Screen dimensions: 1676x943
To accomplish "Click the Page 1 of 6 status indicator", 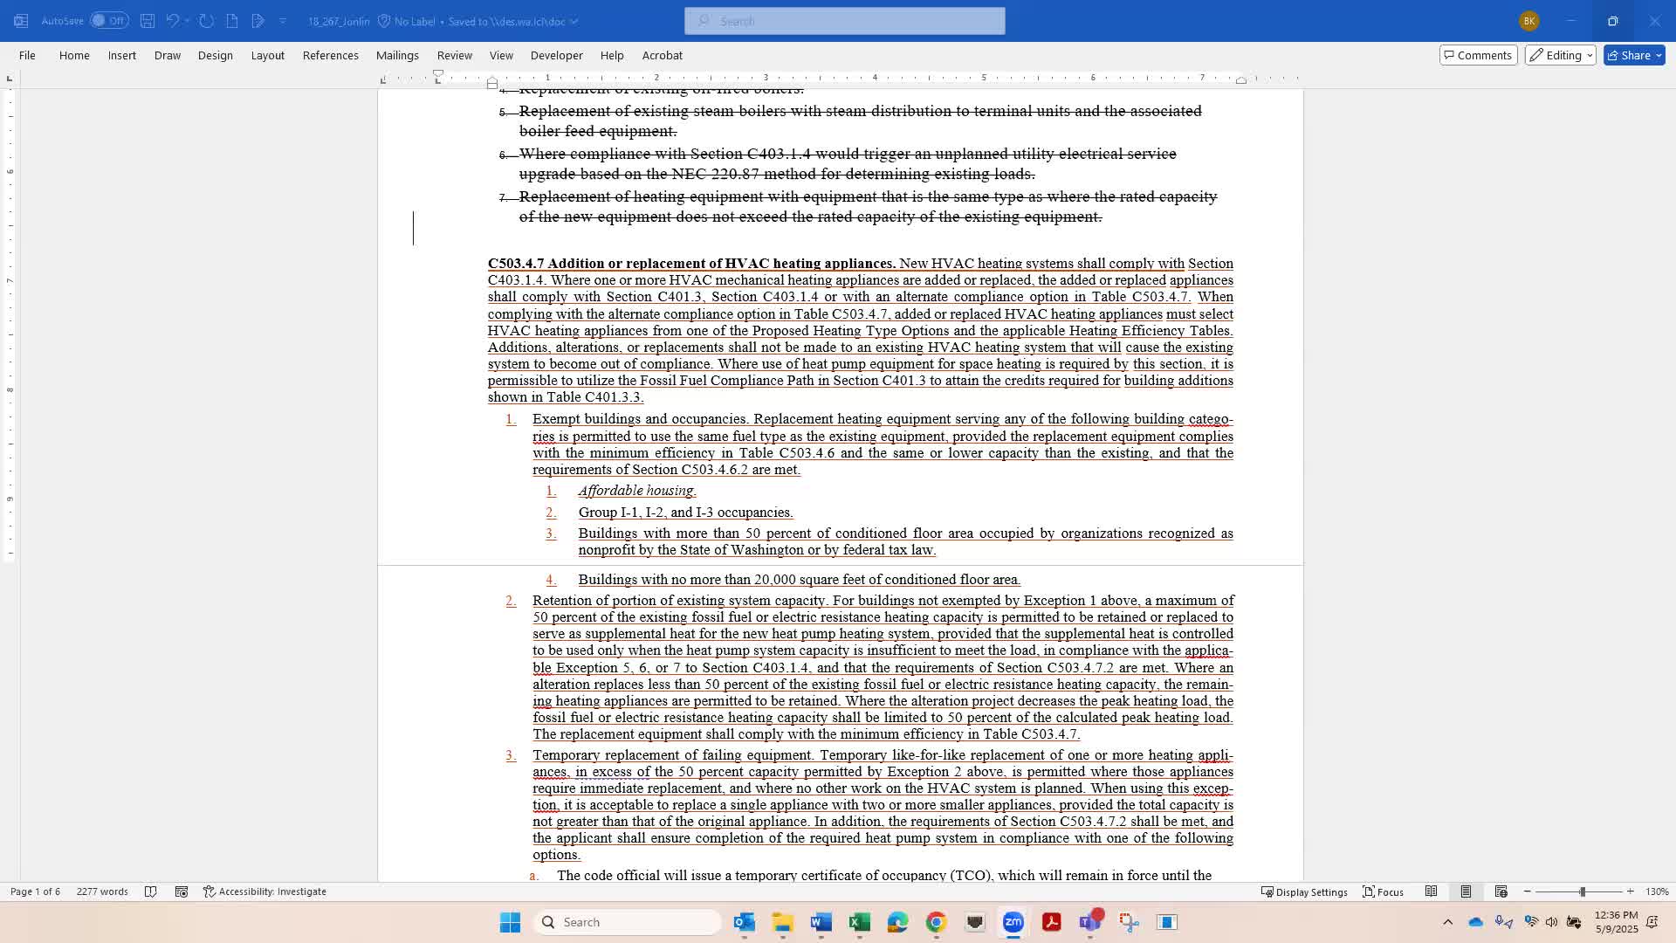I will pyautogui.click(x=35, y=891).
